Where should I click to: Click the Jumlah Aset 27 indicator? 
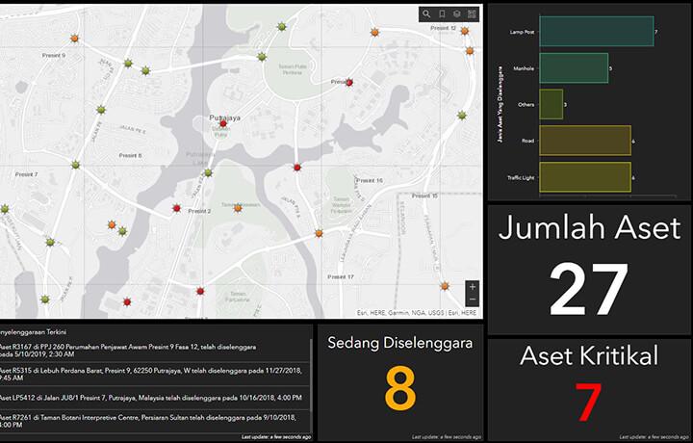click(x=589, y=269)
